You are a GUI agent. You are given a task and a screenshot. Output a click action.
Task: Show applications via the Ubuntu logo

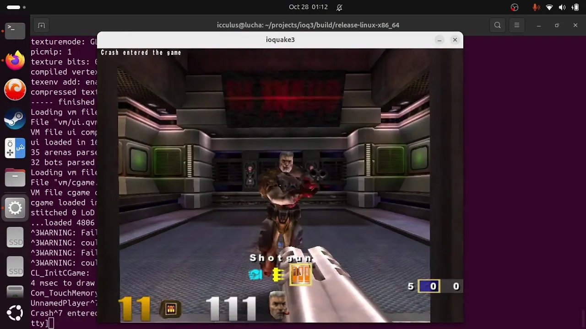coord(15,313)
